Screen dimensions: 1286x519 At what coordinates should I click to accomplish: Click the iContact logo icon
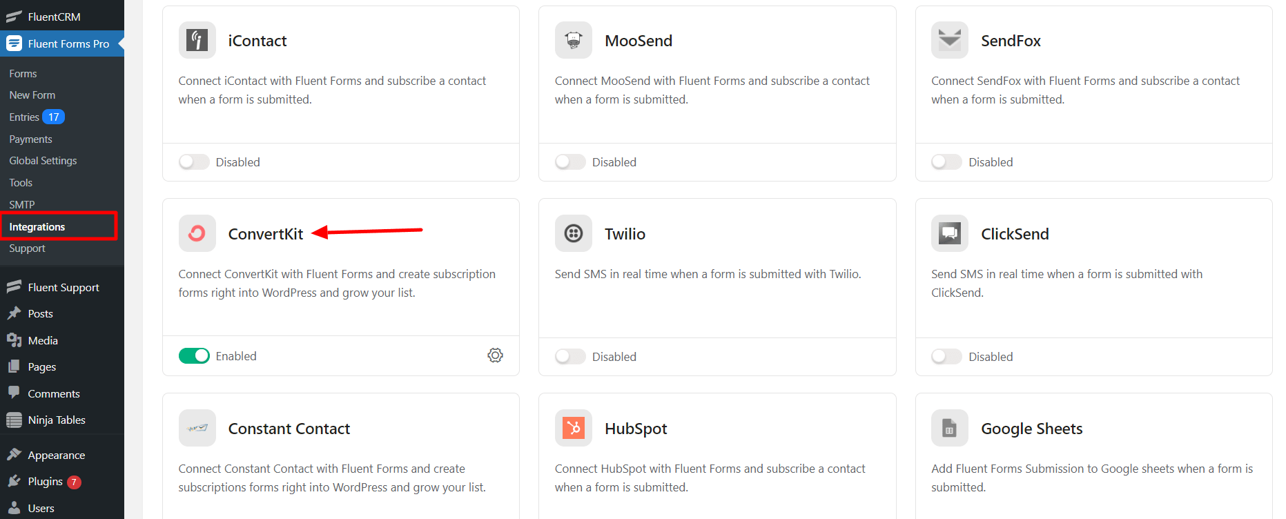click(x=197, y=40)
